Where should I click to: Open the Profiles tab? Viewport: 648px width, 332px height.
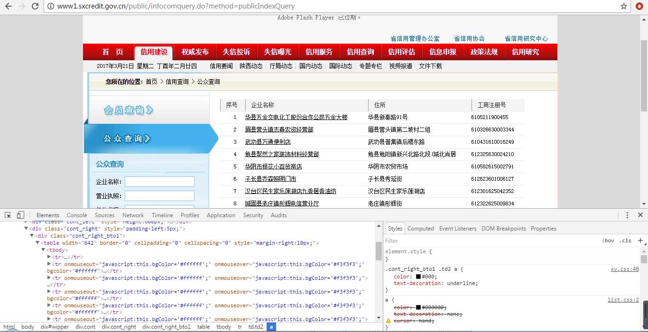pos(190,215)
